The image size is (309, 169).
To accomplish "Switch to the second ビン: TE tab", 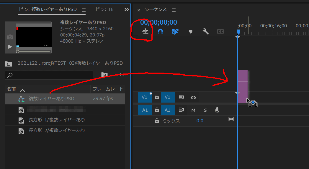I will (x=104, y=9).
